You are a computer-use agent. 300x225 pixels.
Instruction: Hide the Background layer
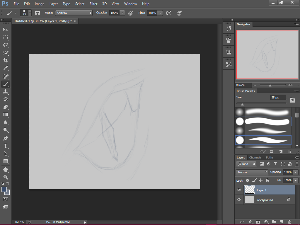(239, 200)
